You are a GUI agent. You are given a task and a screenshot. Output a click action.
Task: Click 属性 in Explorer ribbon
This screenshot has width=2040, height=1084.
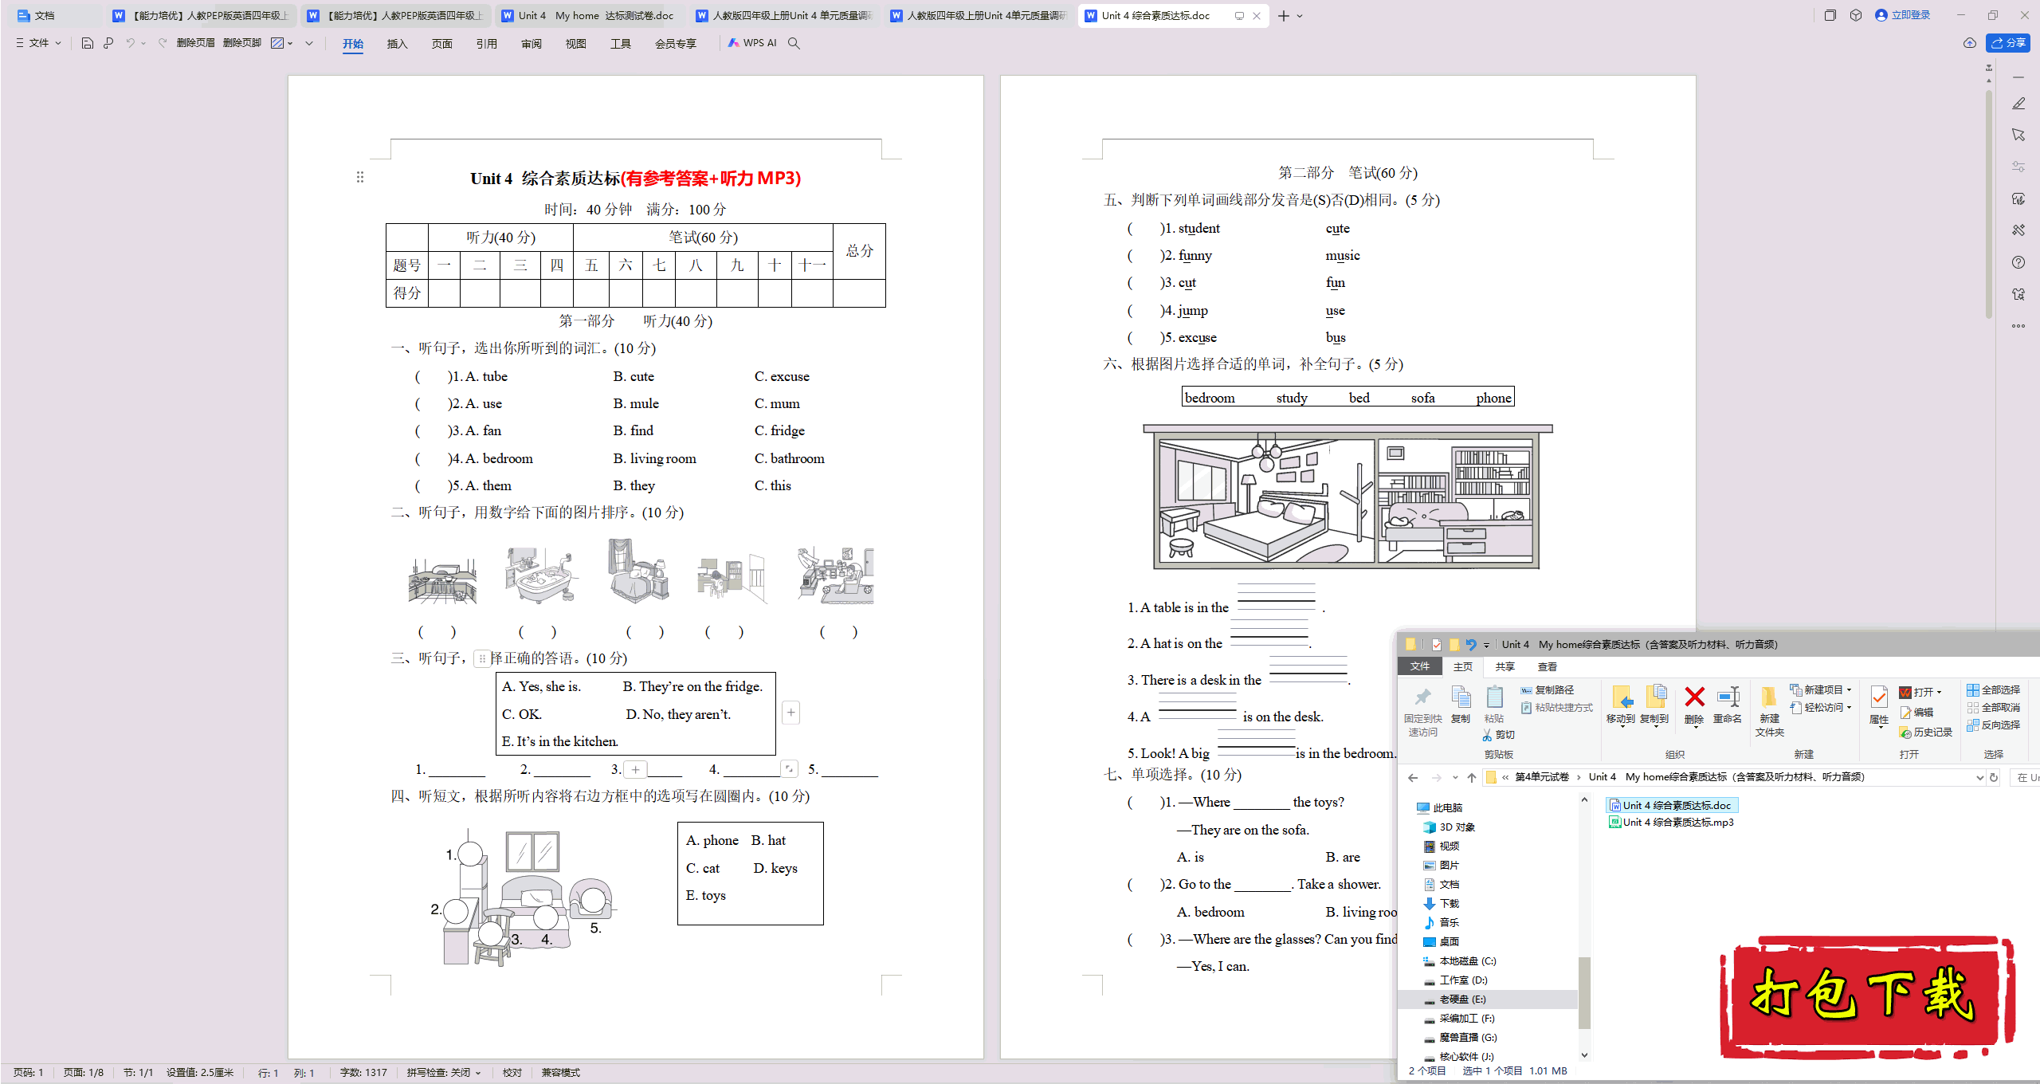[x=1879, y=706]
